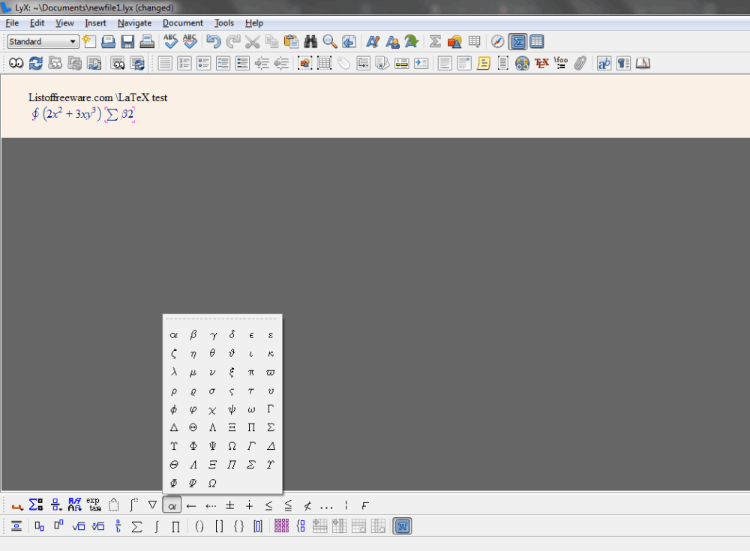
Task: Detach the Greek palette via its dashed tear-off line
Action: [x=222, y=319]
